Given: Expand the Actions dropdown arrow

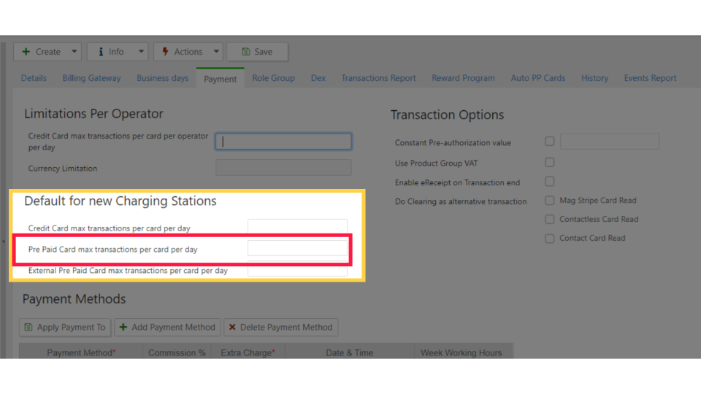Looking at the screenshot, I should click(x=216, y=52).
